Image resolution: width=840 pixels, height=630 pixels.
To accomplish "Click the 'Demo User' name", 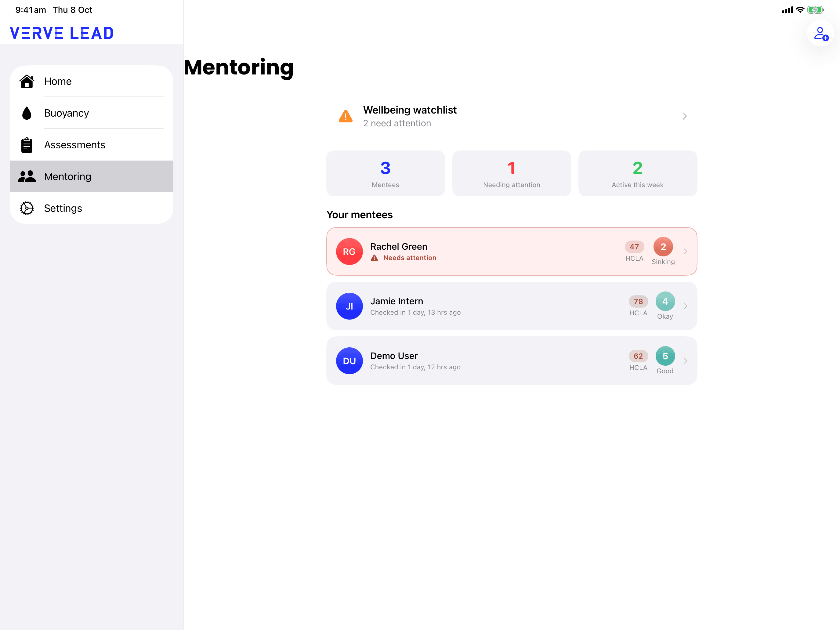I will pyautogui.click(x=394, y=356).
